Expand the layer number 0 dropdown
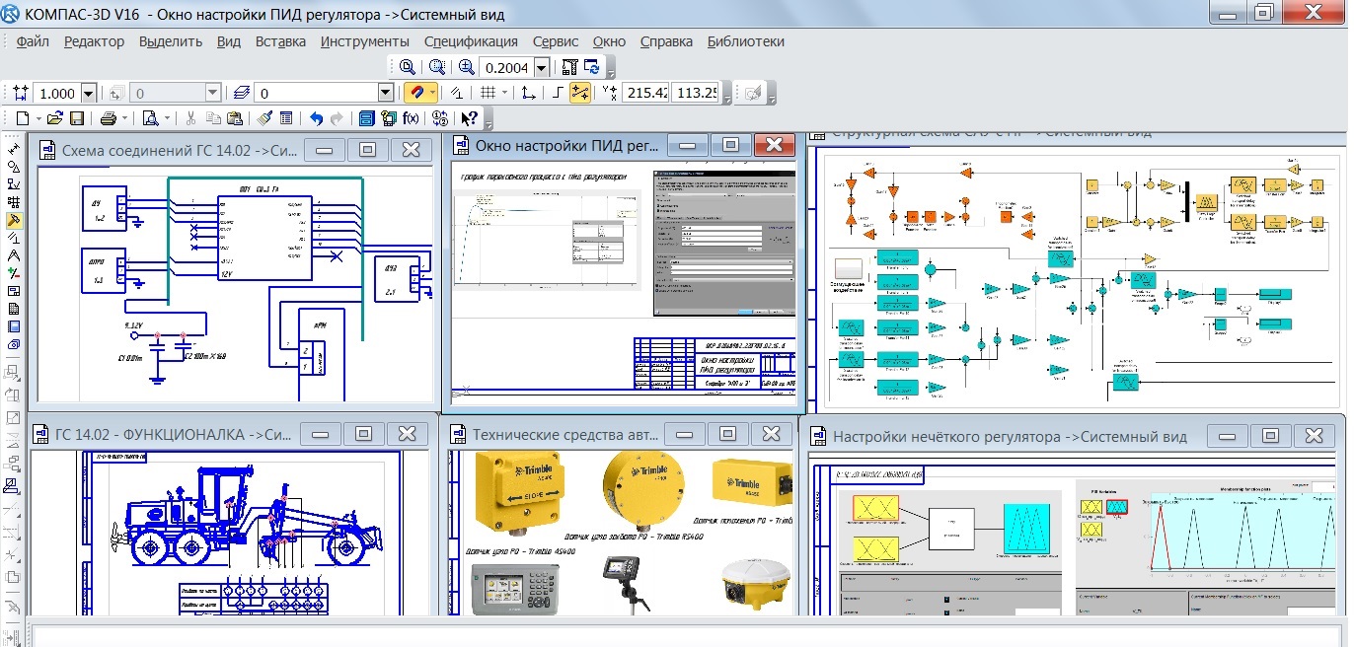 click(x=386, y=93)
